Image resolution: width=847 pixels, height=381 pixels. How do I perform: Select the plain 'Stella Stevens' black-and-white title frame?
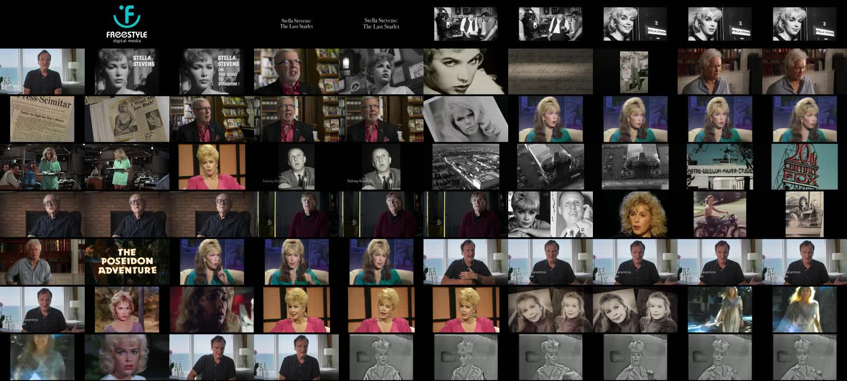tap(127, 71)
